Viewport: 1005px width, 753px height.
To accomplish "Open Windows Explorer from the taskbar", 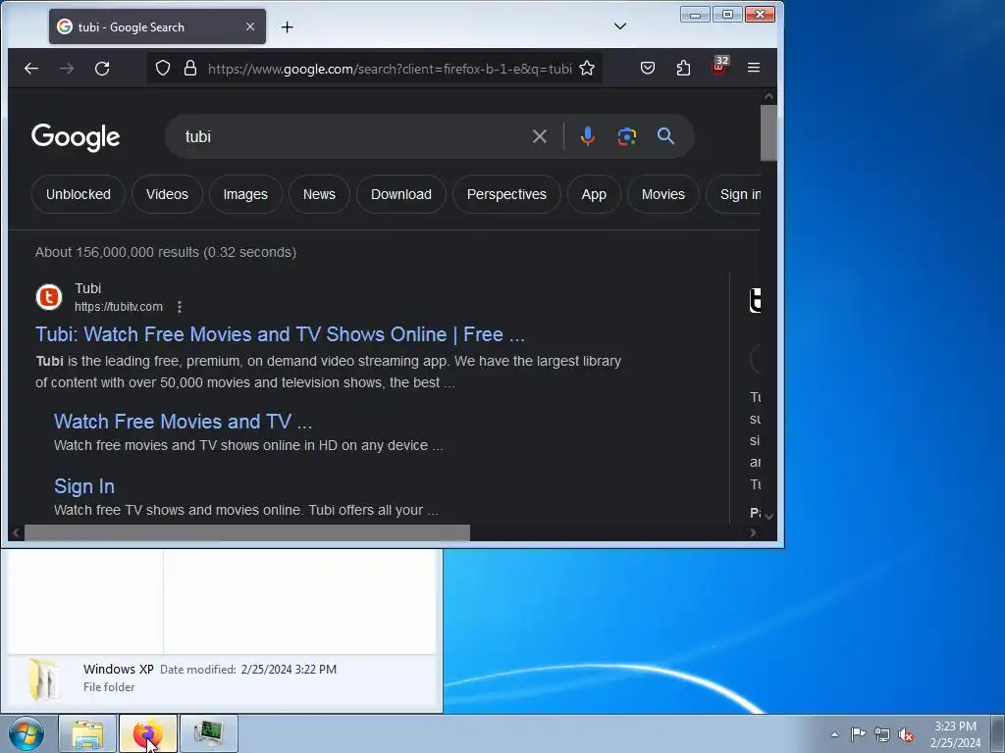I will [87, 734].
